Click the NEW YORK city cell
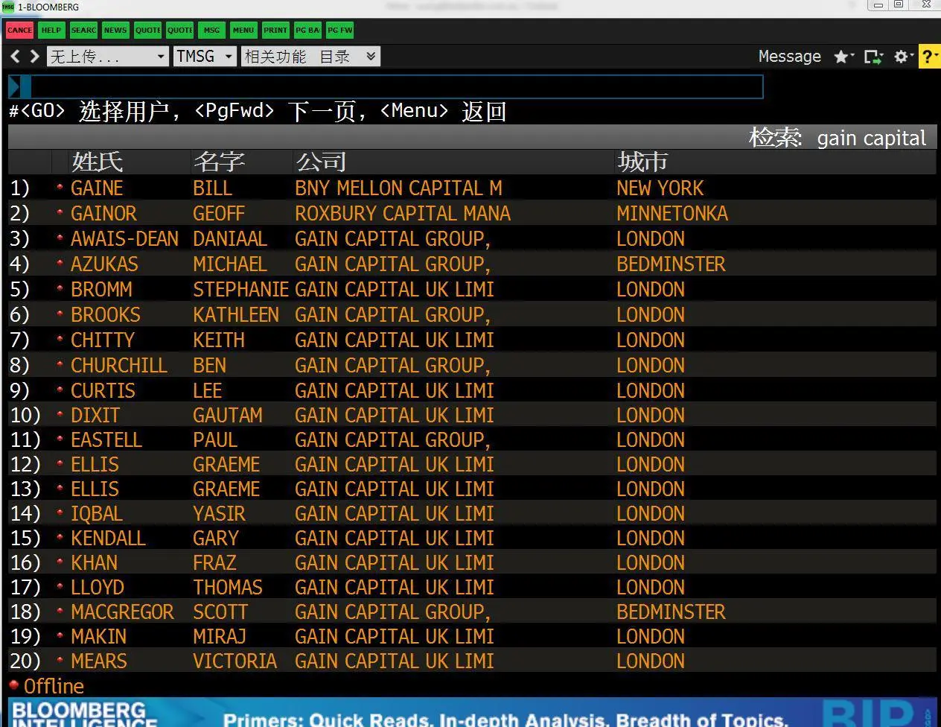This screenshot has width=941, height=727. (660, 188)
